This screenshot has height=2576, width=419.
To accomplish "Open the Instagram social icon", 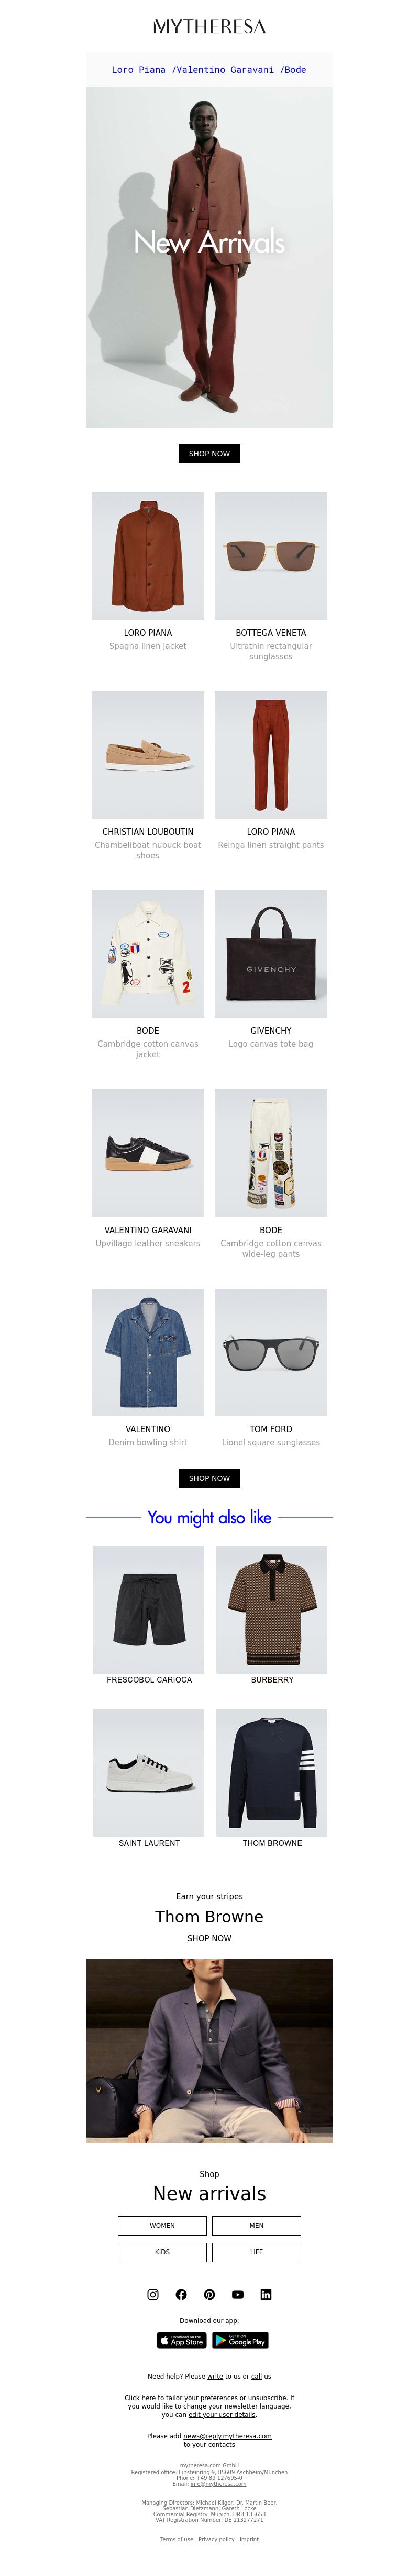I will tap(152, 2294).
